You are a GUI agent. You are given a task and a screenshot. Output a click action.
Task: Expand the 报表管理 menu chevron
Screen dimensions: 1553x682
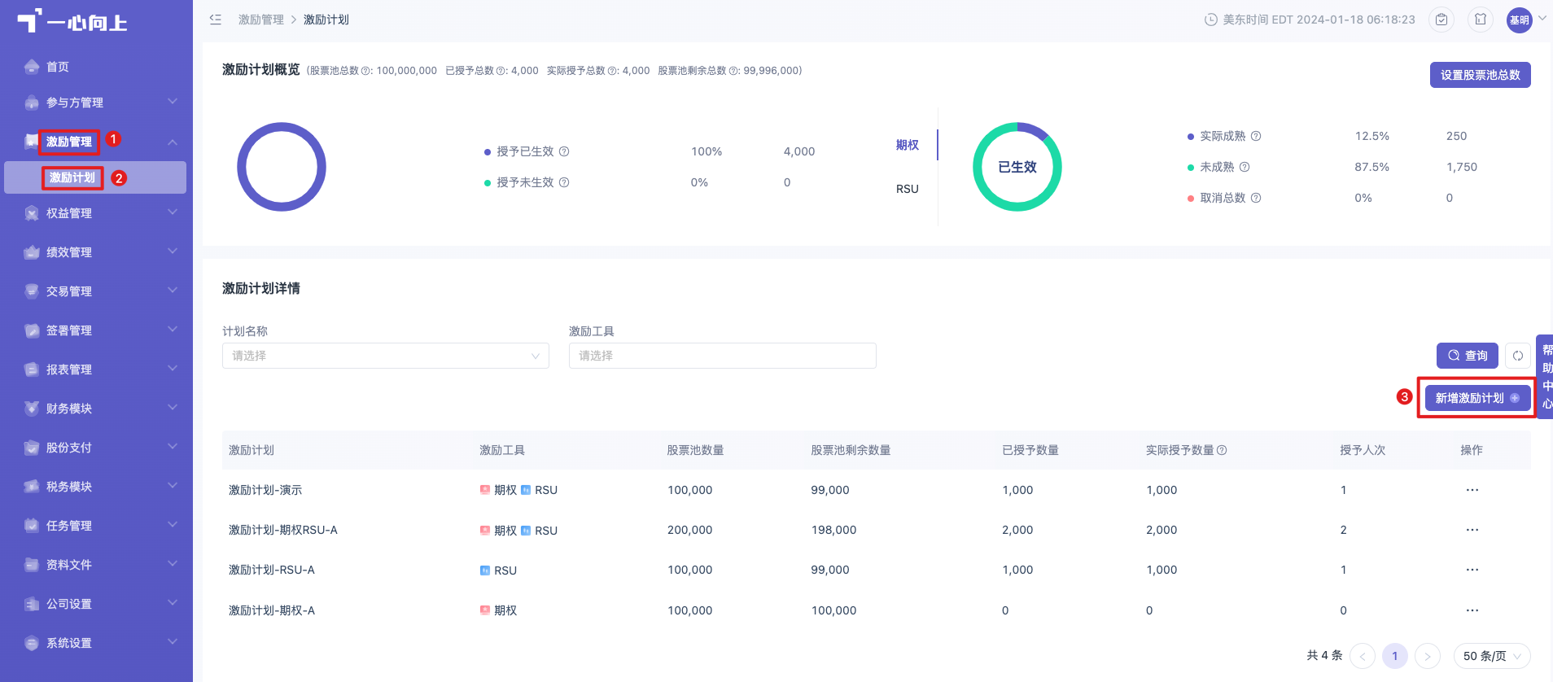pos(173,369)
